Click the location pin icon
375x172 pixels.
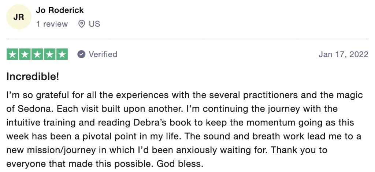coord(82,24)
